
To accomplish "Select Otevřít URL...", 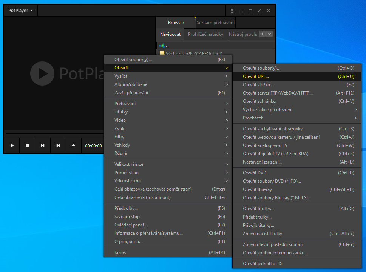I will click(x=297, y=76).
